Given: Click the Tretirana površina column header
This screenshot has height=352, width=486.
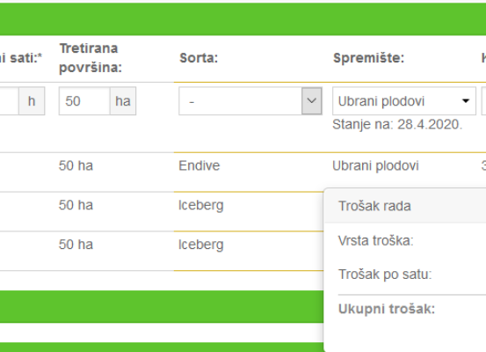Looking at the screenshot, I should tap(91, 58).
